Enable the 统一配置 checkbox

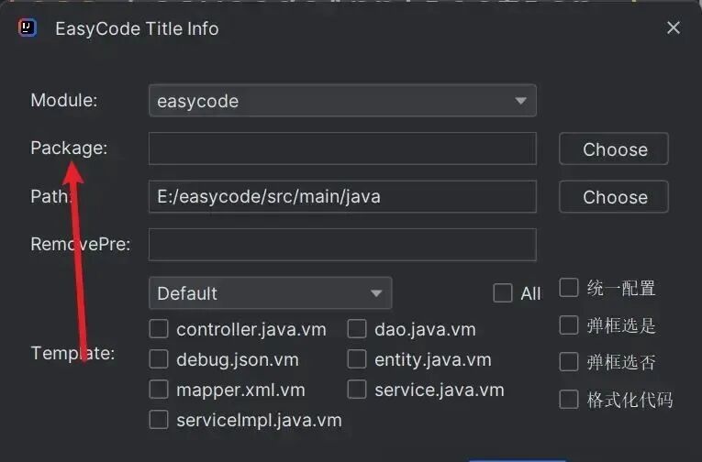pos(569,288)
